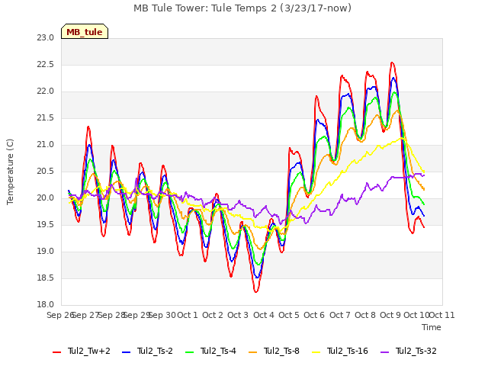Click the 20.0 y-axis tick label
The image size is (488, 366).
click(x=46, y=198)
